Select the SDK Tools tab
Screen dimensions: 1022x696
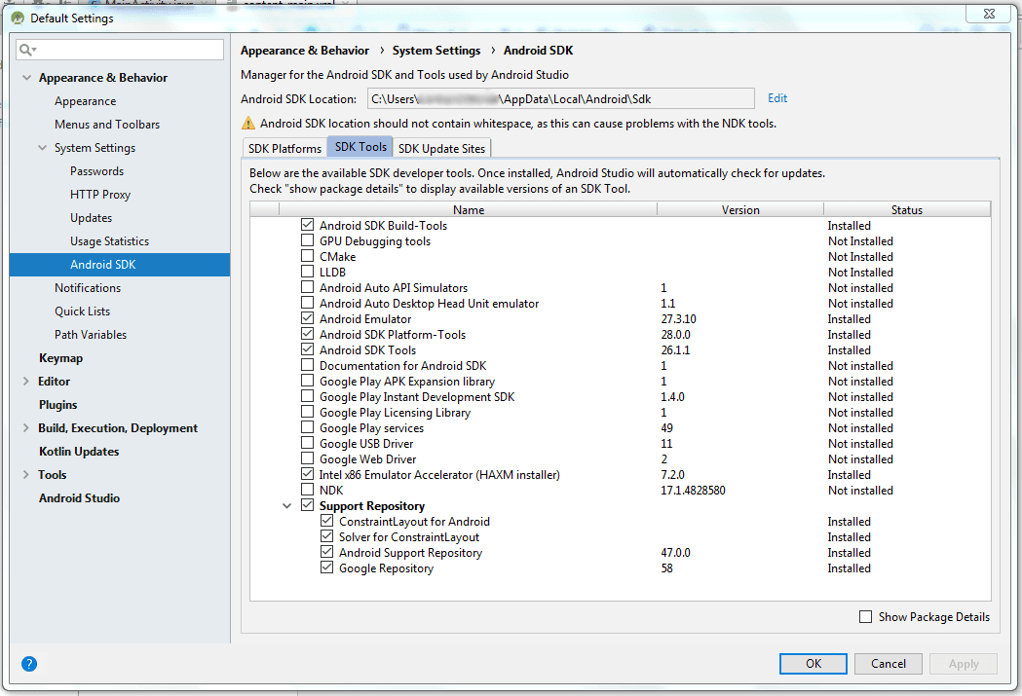coord(360,147)
